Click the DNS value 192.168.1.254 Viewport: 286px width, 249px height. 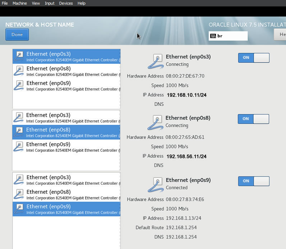(181, 237)
